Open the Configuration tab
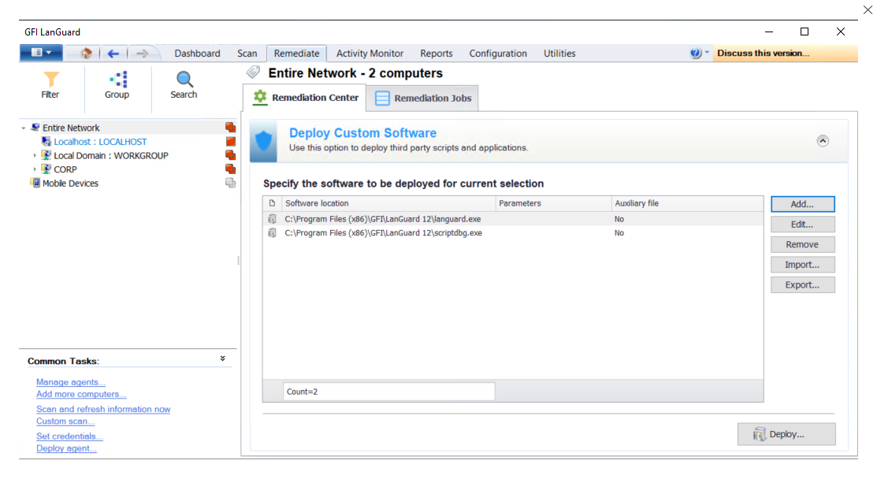Image resolution: width=877 pixels, height=479 pixels. (498, 53)
